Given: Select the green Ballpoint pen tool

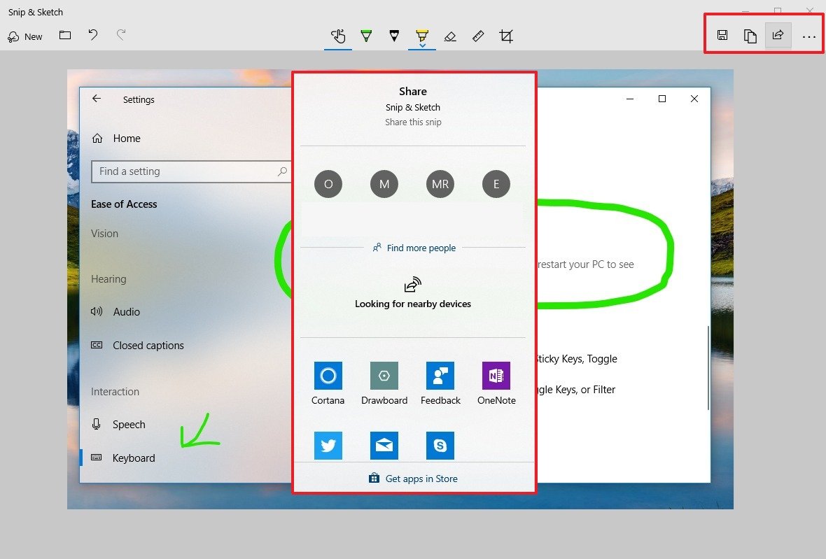Looking at the screenshot, I should pyautogui.click(x=366, y=36).
